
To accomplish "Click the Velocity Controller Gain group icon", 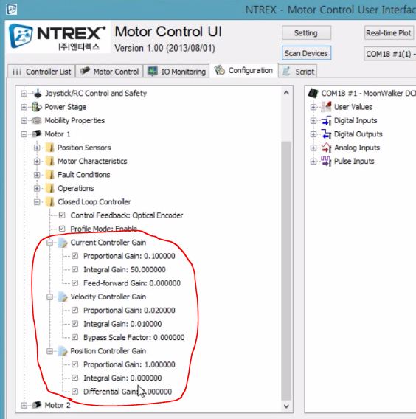I will tap(63, 297).
